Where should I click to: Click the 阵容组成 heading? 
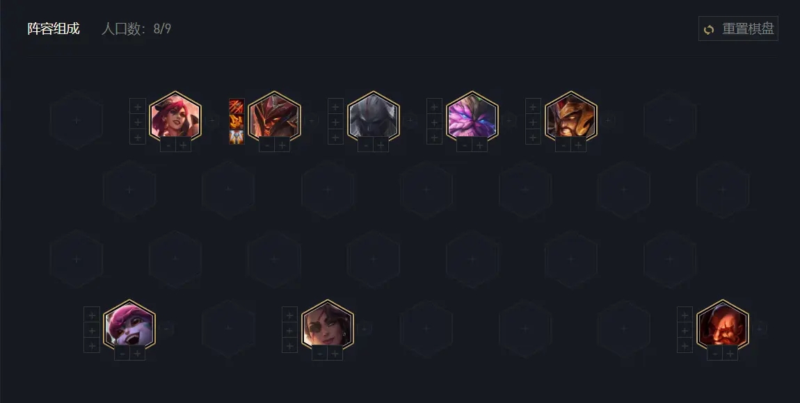(x=54, y=28)
